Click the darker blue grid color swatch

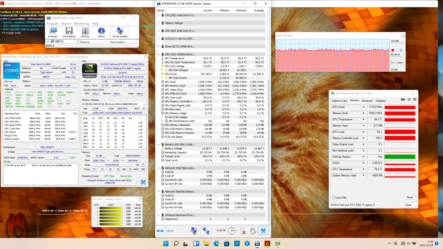401,50
